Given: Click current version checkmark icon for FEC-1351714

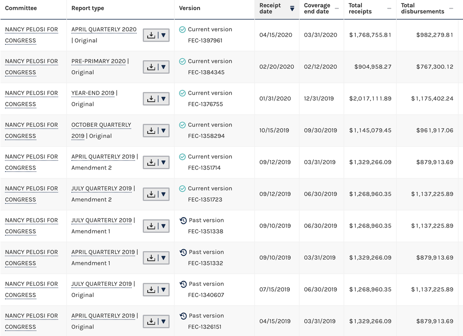Looking at the screenshot, I should [182, 156].
